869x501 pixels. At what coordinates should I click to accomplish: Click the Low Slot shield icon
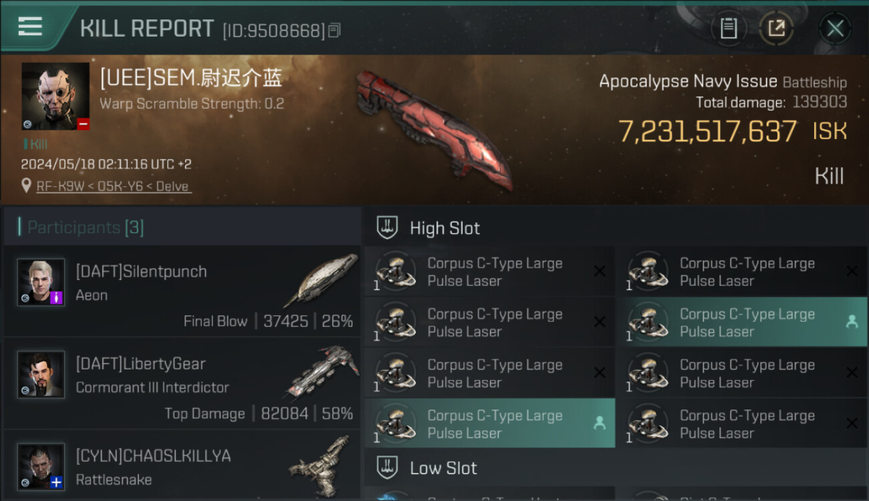click(x=387, y=468)
